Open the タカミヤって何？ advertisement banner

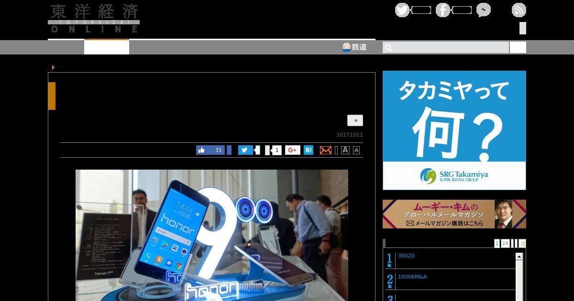(454, 130)
